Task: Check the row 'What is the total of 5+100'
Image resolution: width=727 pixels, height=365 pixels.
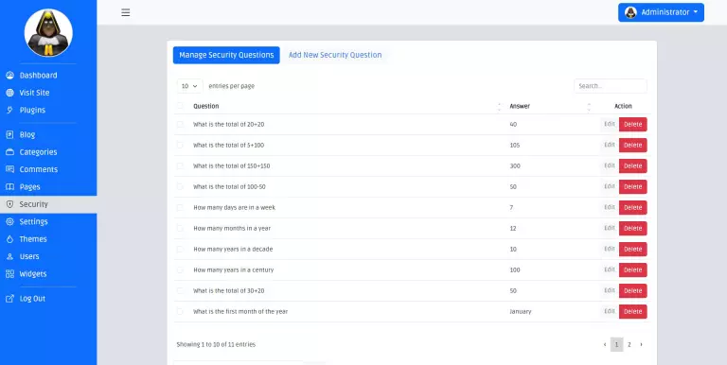Action: coord(180,145)
